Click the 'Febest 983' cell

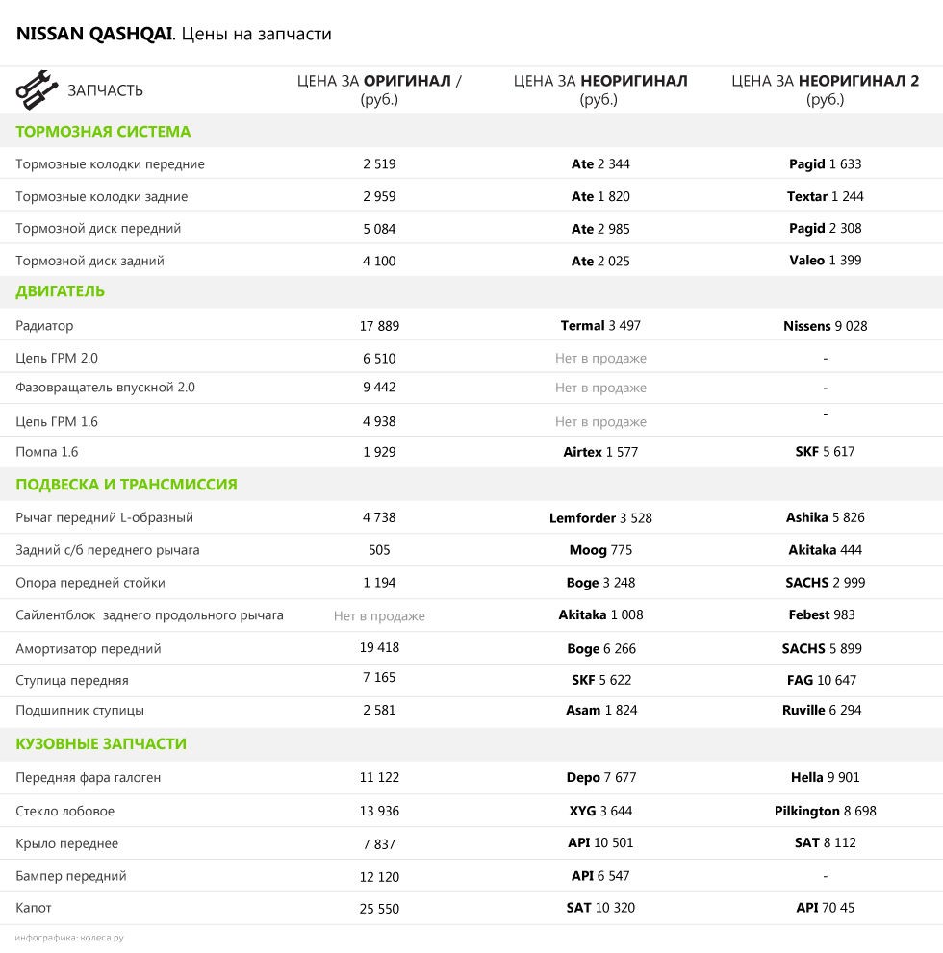tap(822, 615)
